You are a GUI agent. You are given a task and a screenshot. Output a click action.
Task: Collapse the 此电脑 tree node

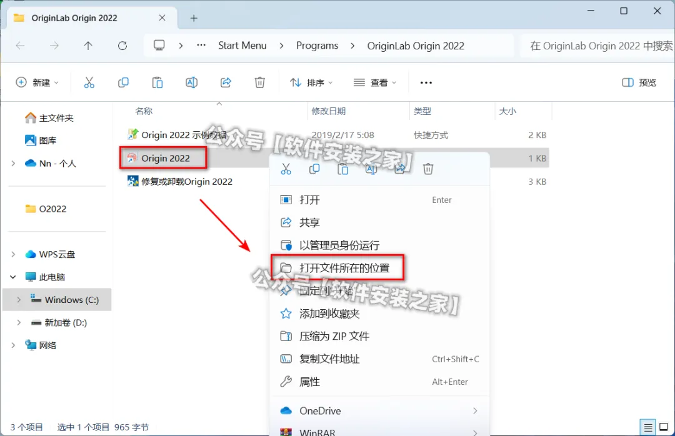pos(13,277)
